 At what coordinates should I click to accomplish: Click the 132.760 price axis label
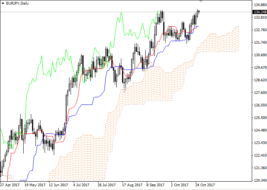260,30
